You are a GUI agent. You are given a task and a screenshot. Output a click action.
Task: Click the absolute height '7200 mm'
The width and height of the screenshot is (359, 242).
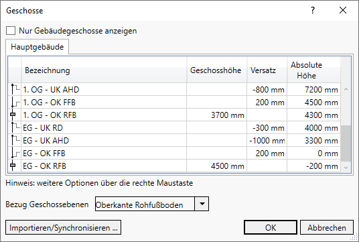tap(313, 89)
